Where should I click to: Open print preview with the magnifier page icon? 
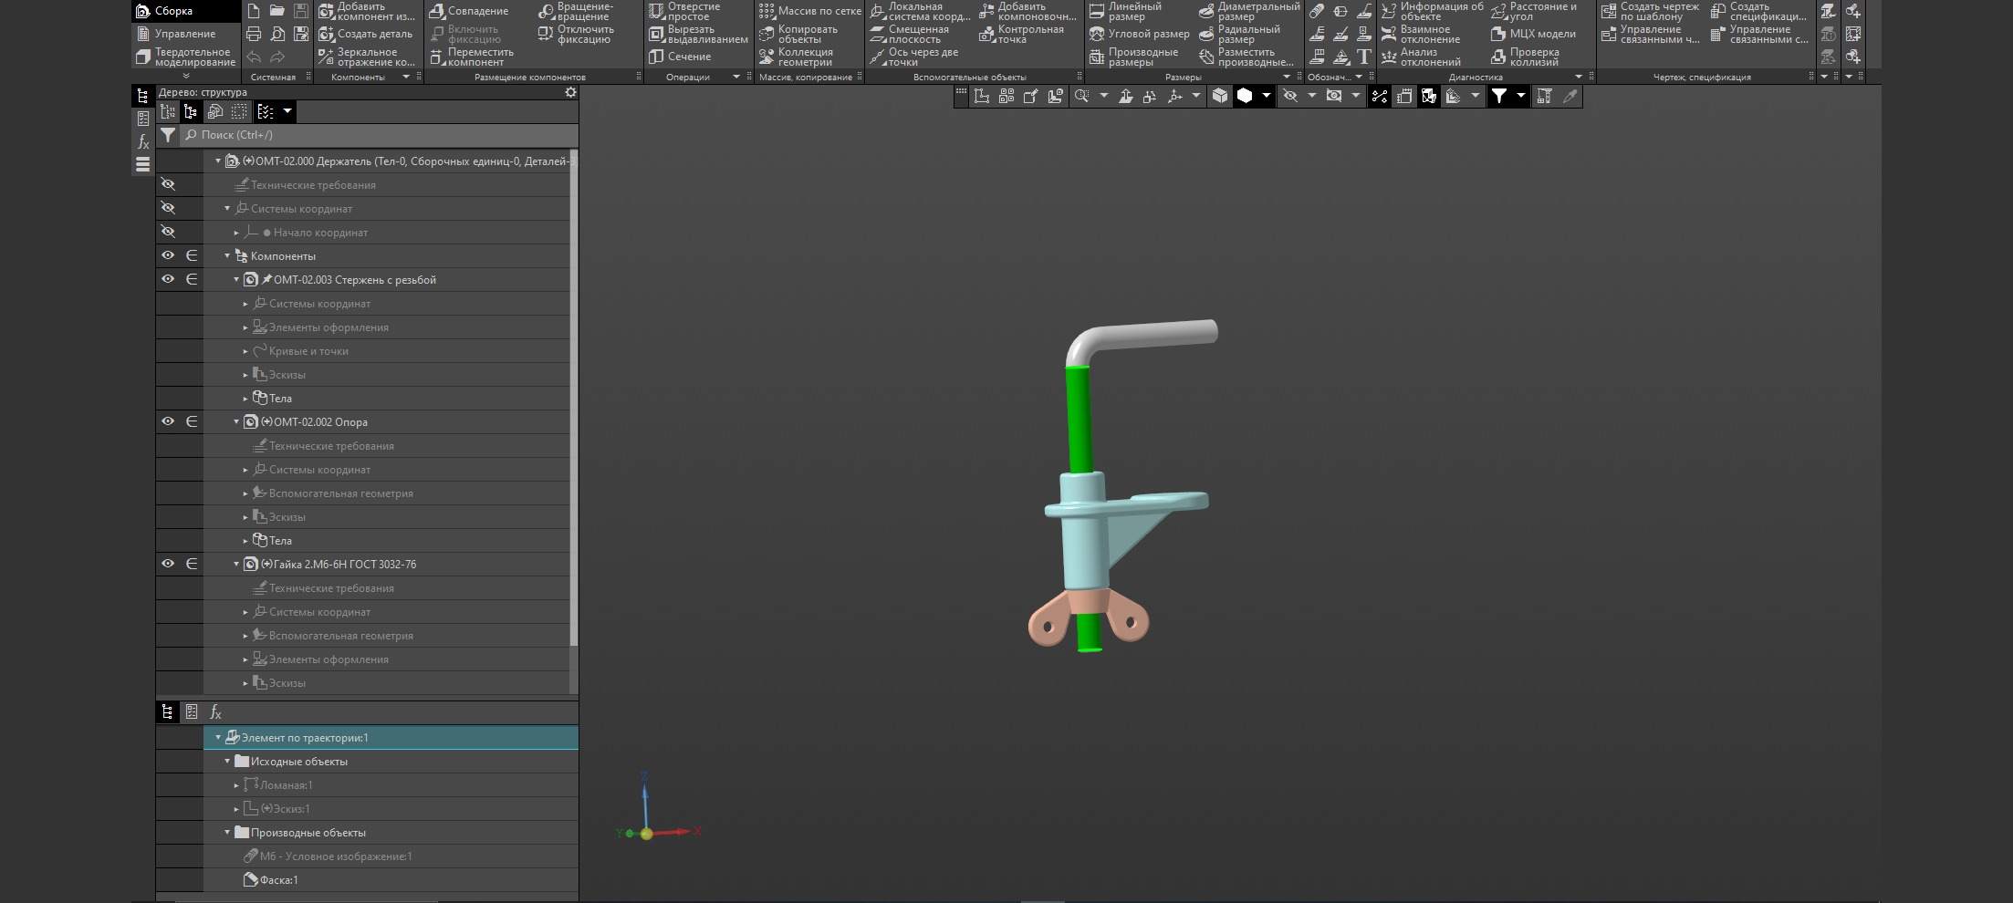click(277, 34)
